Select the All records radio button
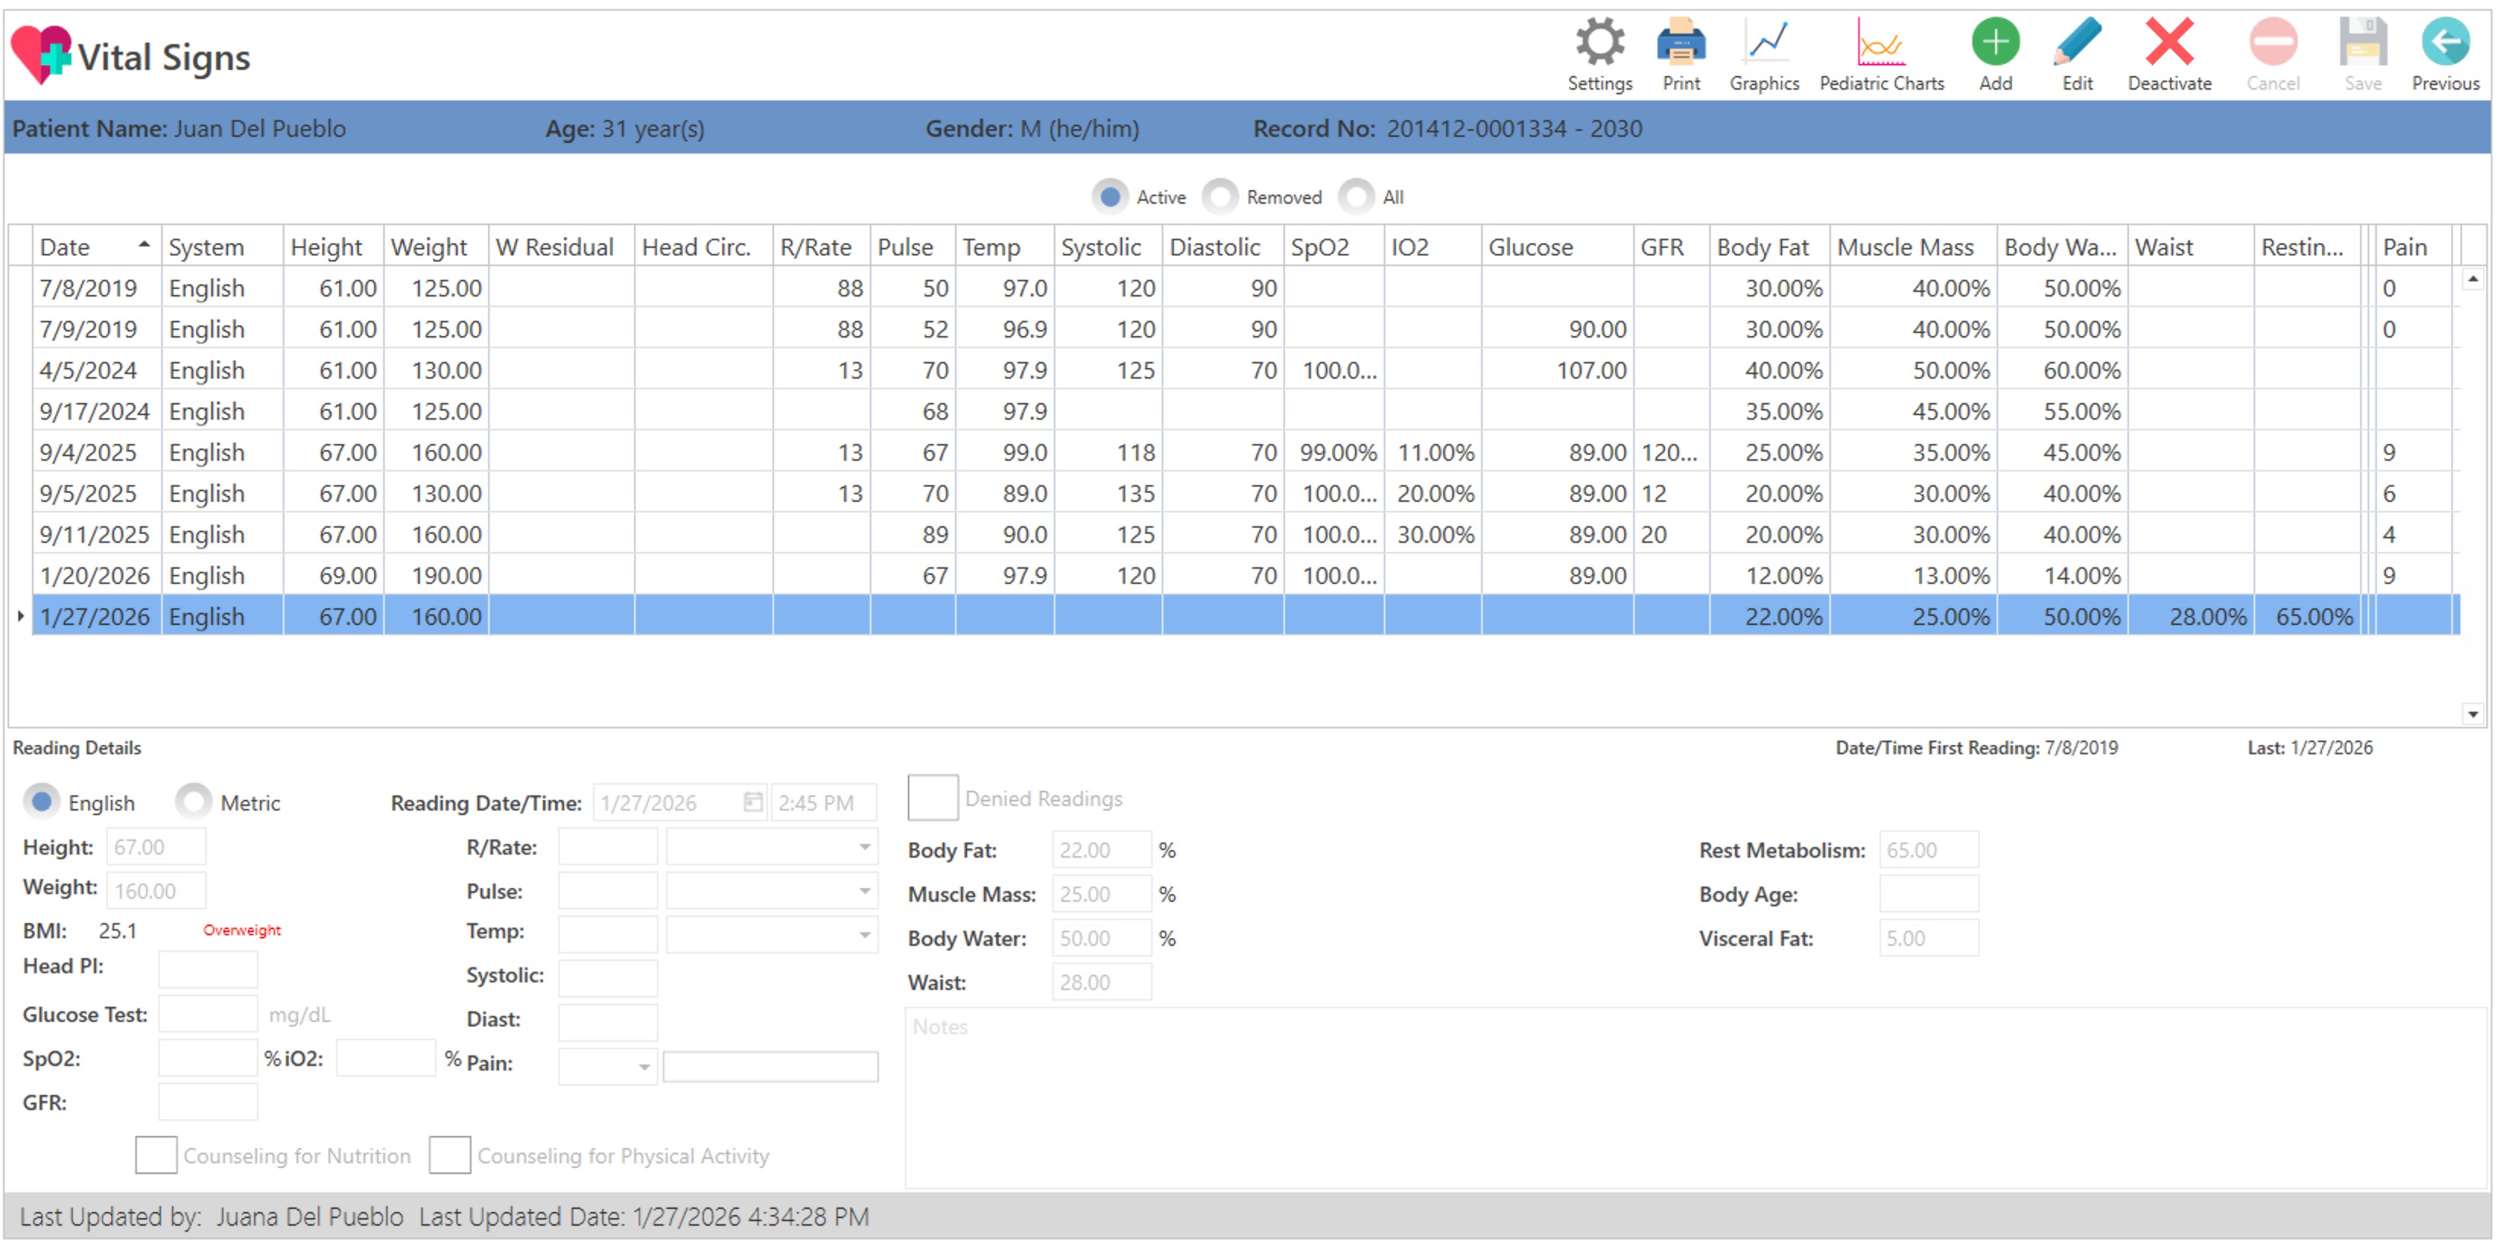Image resolution: width=2500 pixels, height=1247 pixels. click(x=1356, y=197)
